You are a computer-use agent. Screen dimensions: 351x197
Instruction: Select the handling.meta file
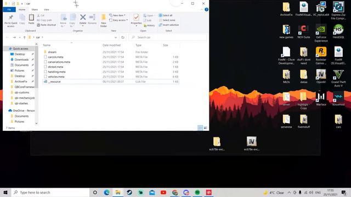pyautogui.click(x=111, y=72)
